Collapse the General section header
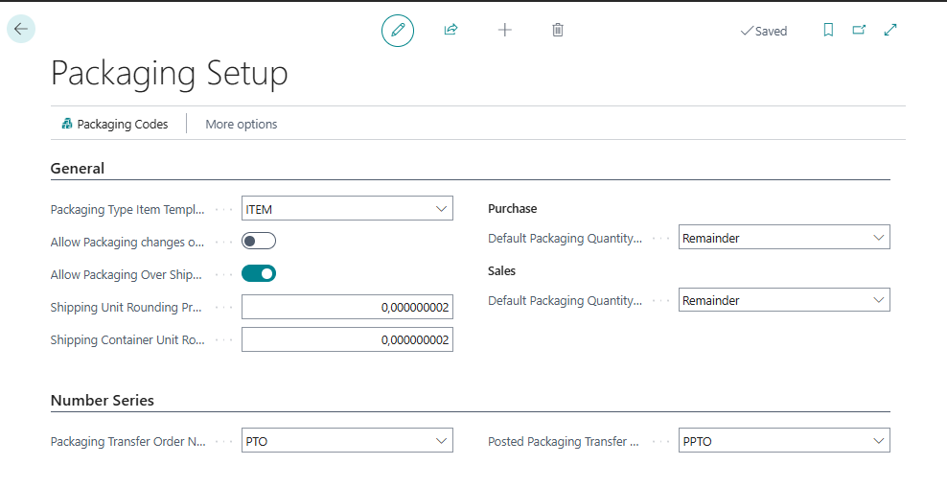This screenshot has width=947, height=488. click(x=78, y=169)
